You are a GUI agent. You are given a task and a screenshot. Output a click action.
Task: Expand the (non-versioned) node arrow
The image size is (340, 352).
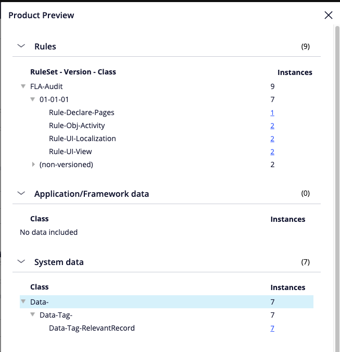click(x=33, y=165)
